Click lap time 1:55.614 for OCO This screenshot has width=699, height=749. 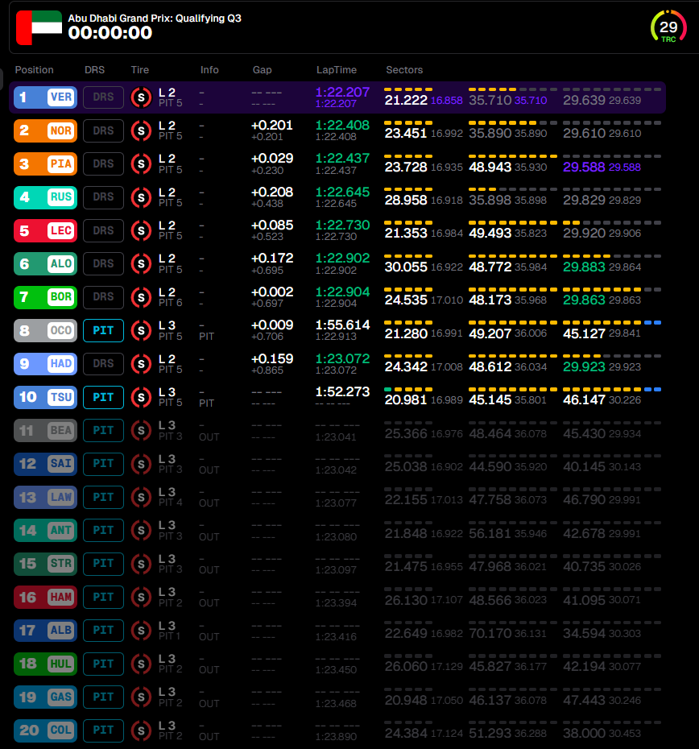(x=342, y=325)
